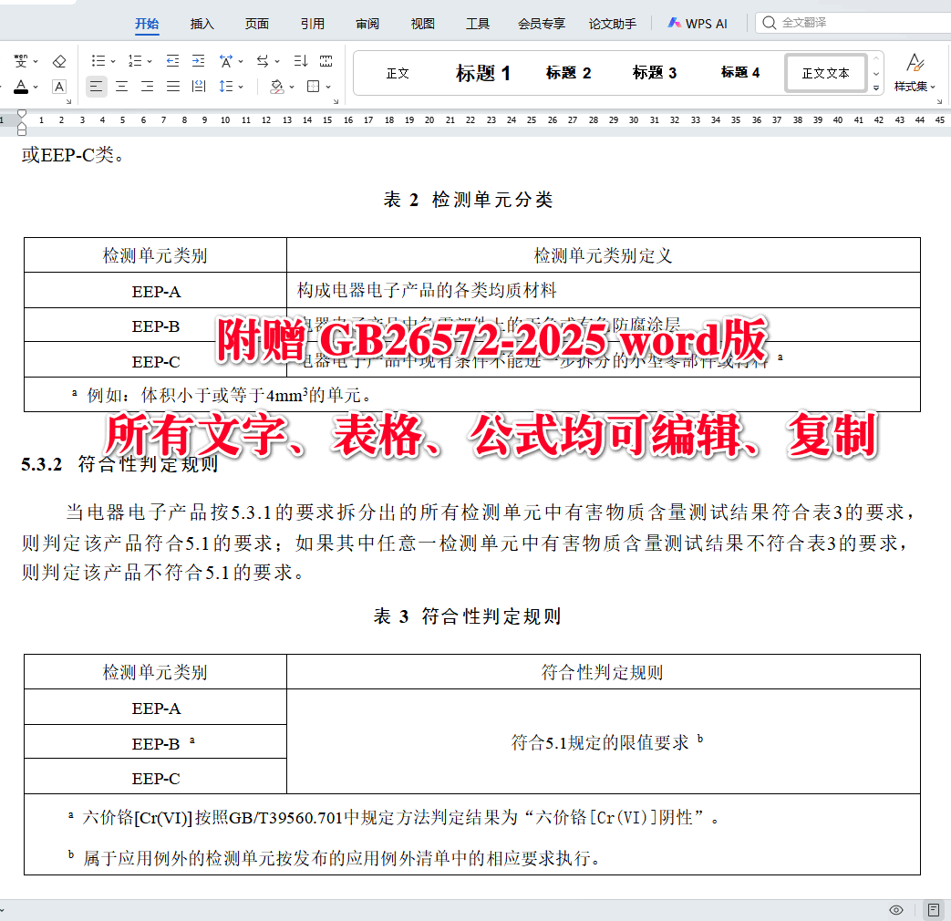951x921 pixels.
Task: Align text right
Action: pos(148,86)
